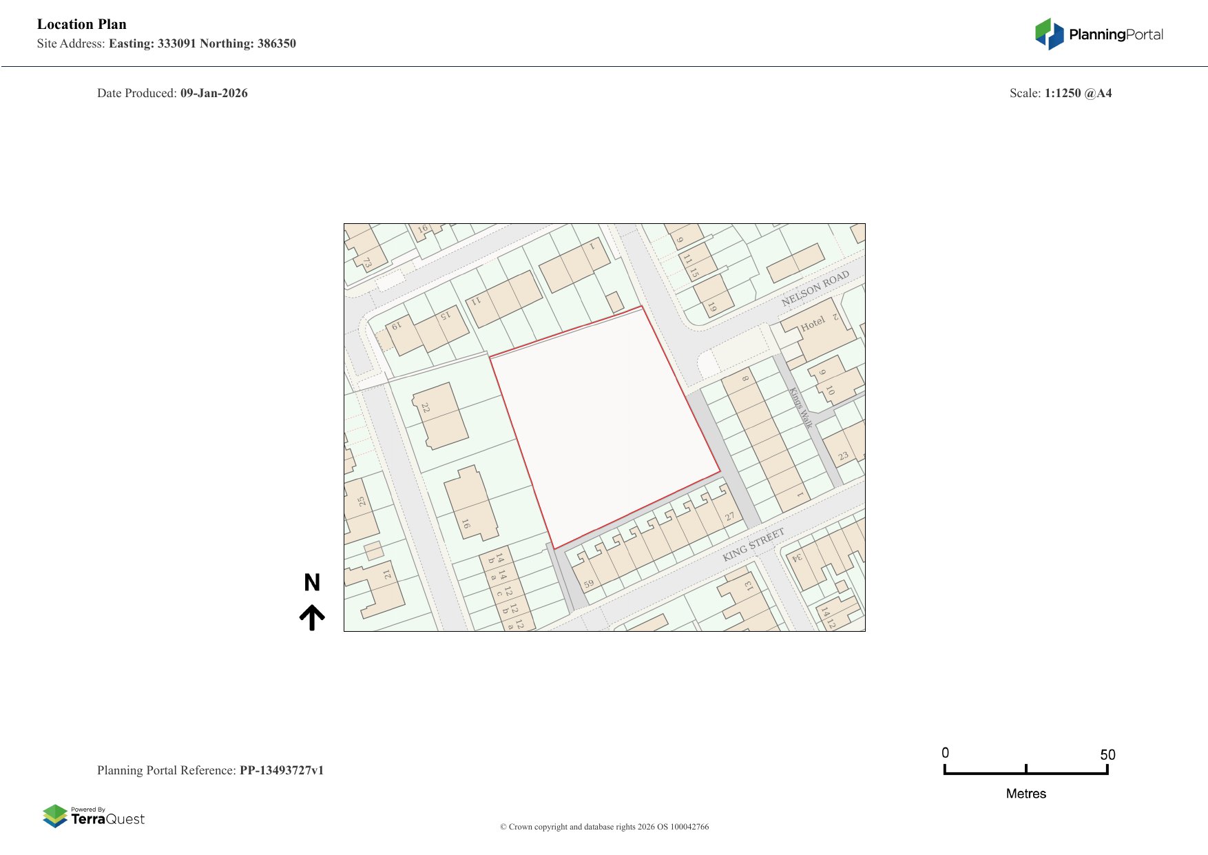Click the Kings Walk path label

pyautogui.click(x=800, y=408)
